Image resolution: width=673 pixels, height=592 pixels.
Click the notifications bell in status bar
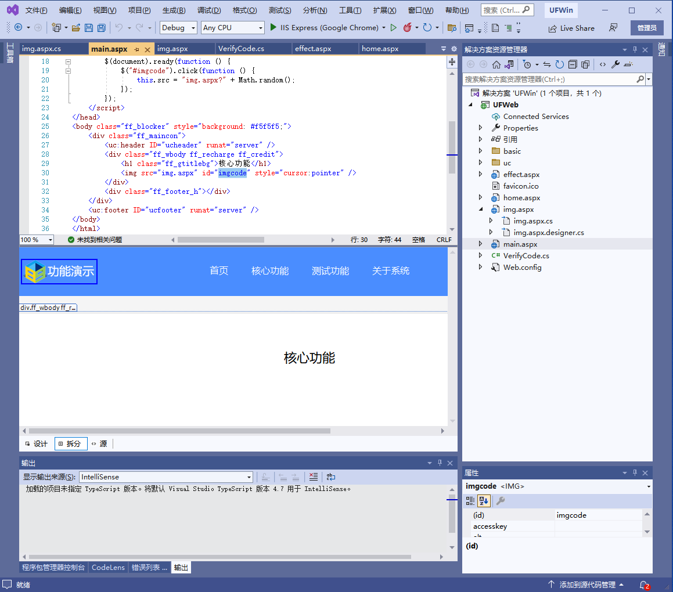click(x=644, y=584)
